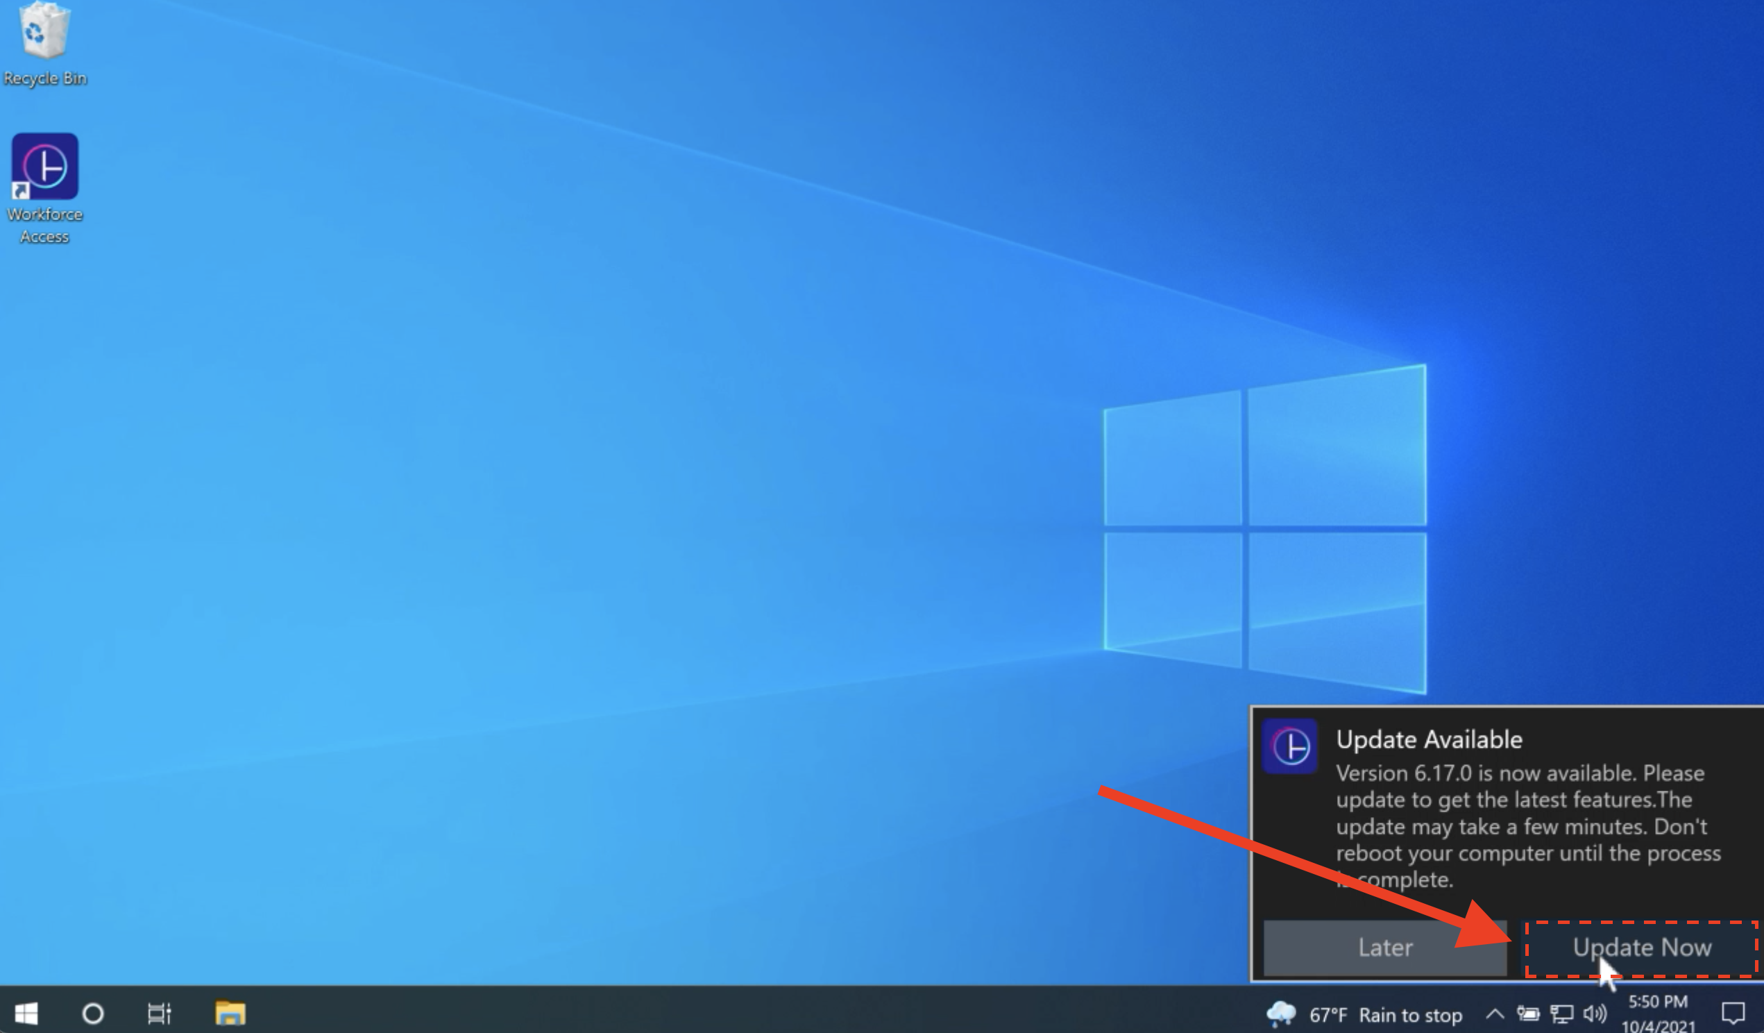Click the Update Available notification title
The height and width of the screenshot is (1033, 1764).
coord(1429,739)
